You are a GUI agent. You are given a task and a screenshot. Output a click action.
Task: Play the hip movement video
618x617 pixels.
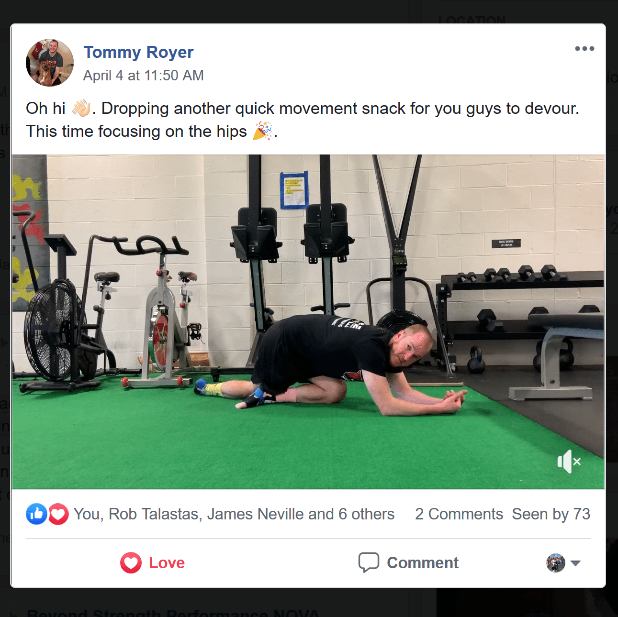308,322
